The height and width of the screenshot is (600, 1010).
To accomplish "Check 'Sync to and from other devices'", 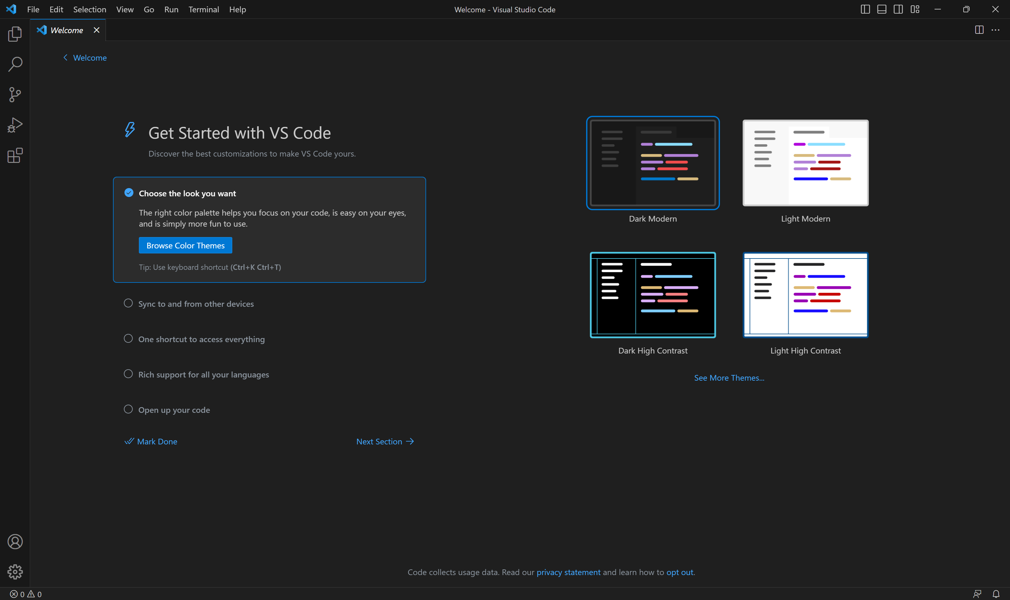I will point(128,303).
